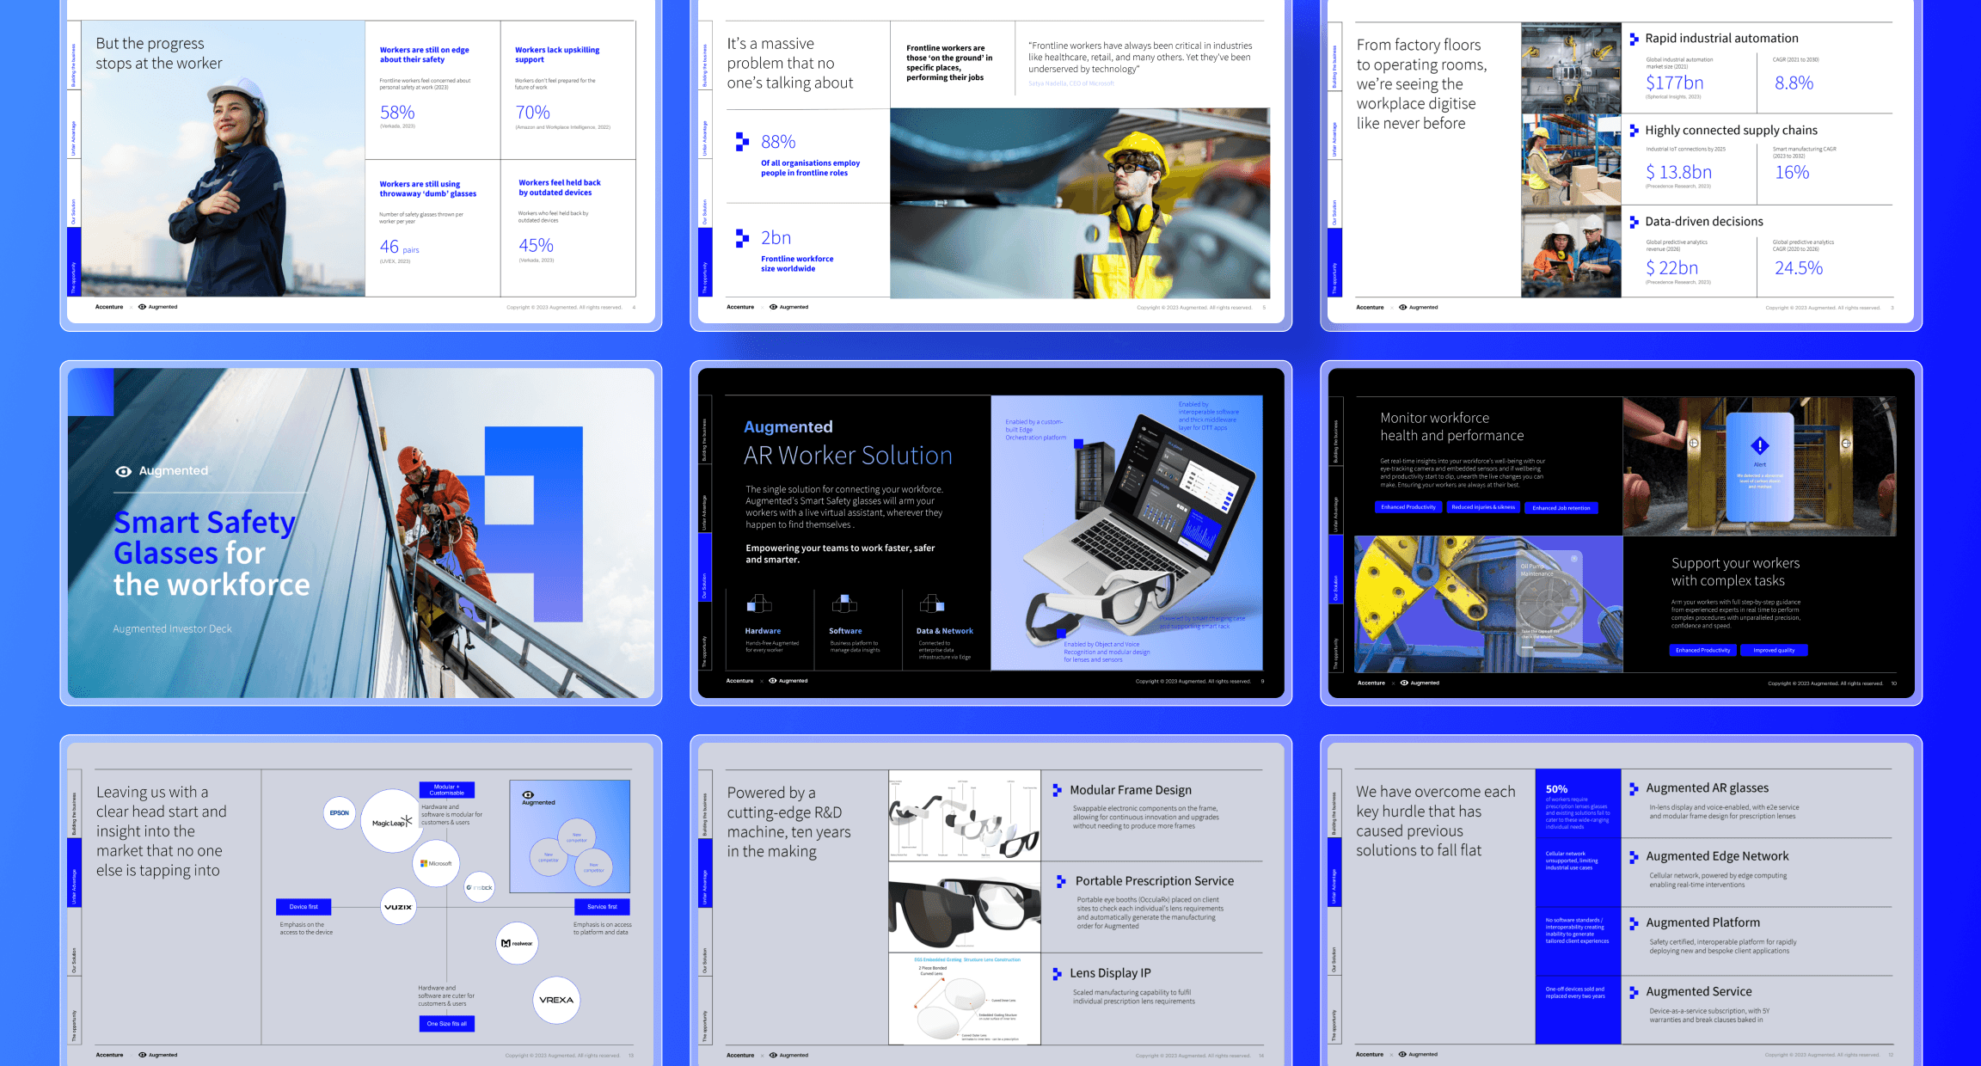Click the bullet icon before Augmented Service
This screenshot has width=1981, height=1066.
pyautogui.click(x=1634, y=992)
